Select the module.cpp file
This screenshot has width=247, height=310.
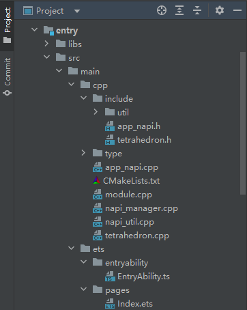click(128, 195)
